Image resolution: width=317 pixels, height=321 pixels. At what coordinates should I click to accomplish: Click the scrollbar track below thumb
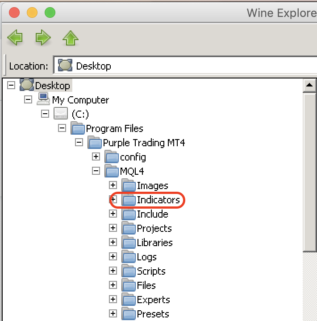click(309, 286)
